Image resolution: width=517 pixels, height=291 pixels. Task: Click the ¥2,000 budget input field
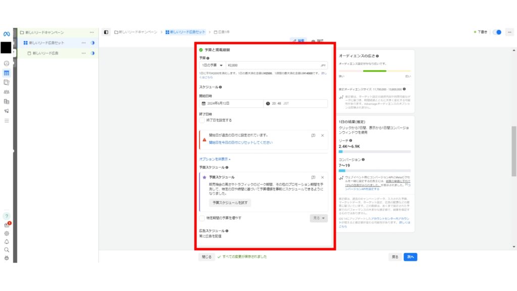(252, 66)
